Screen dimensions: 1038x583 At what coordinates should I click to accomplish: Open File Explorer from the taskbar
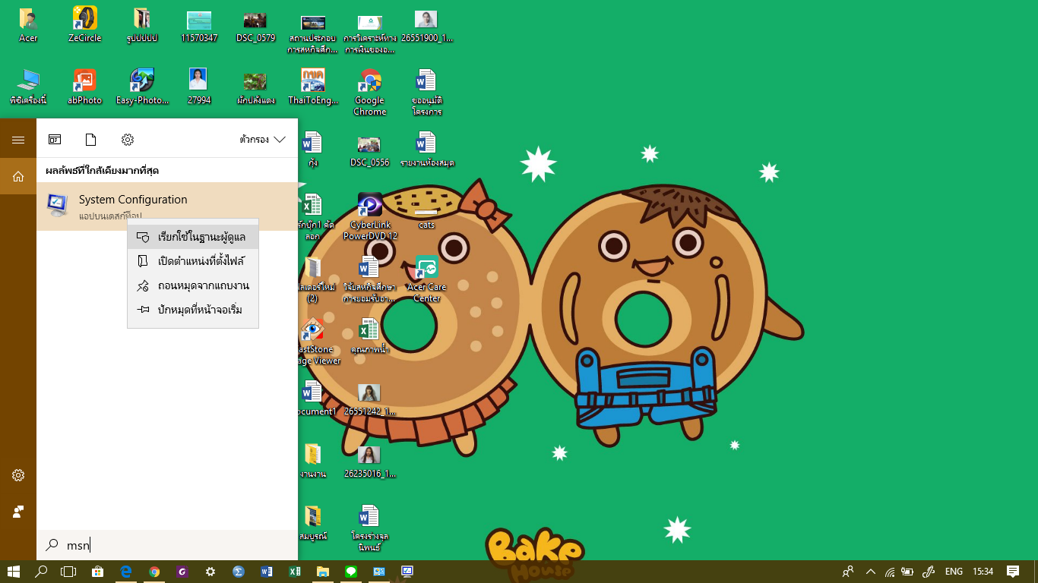pos(323,571)
